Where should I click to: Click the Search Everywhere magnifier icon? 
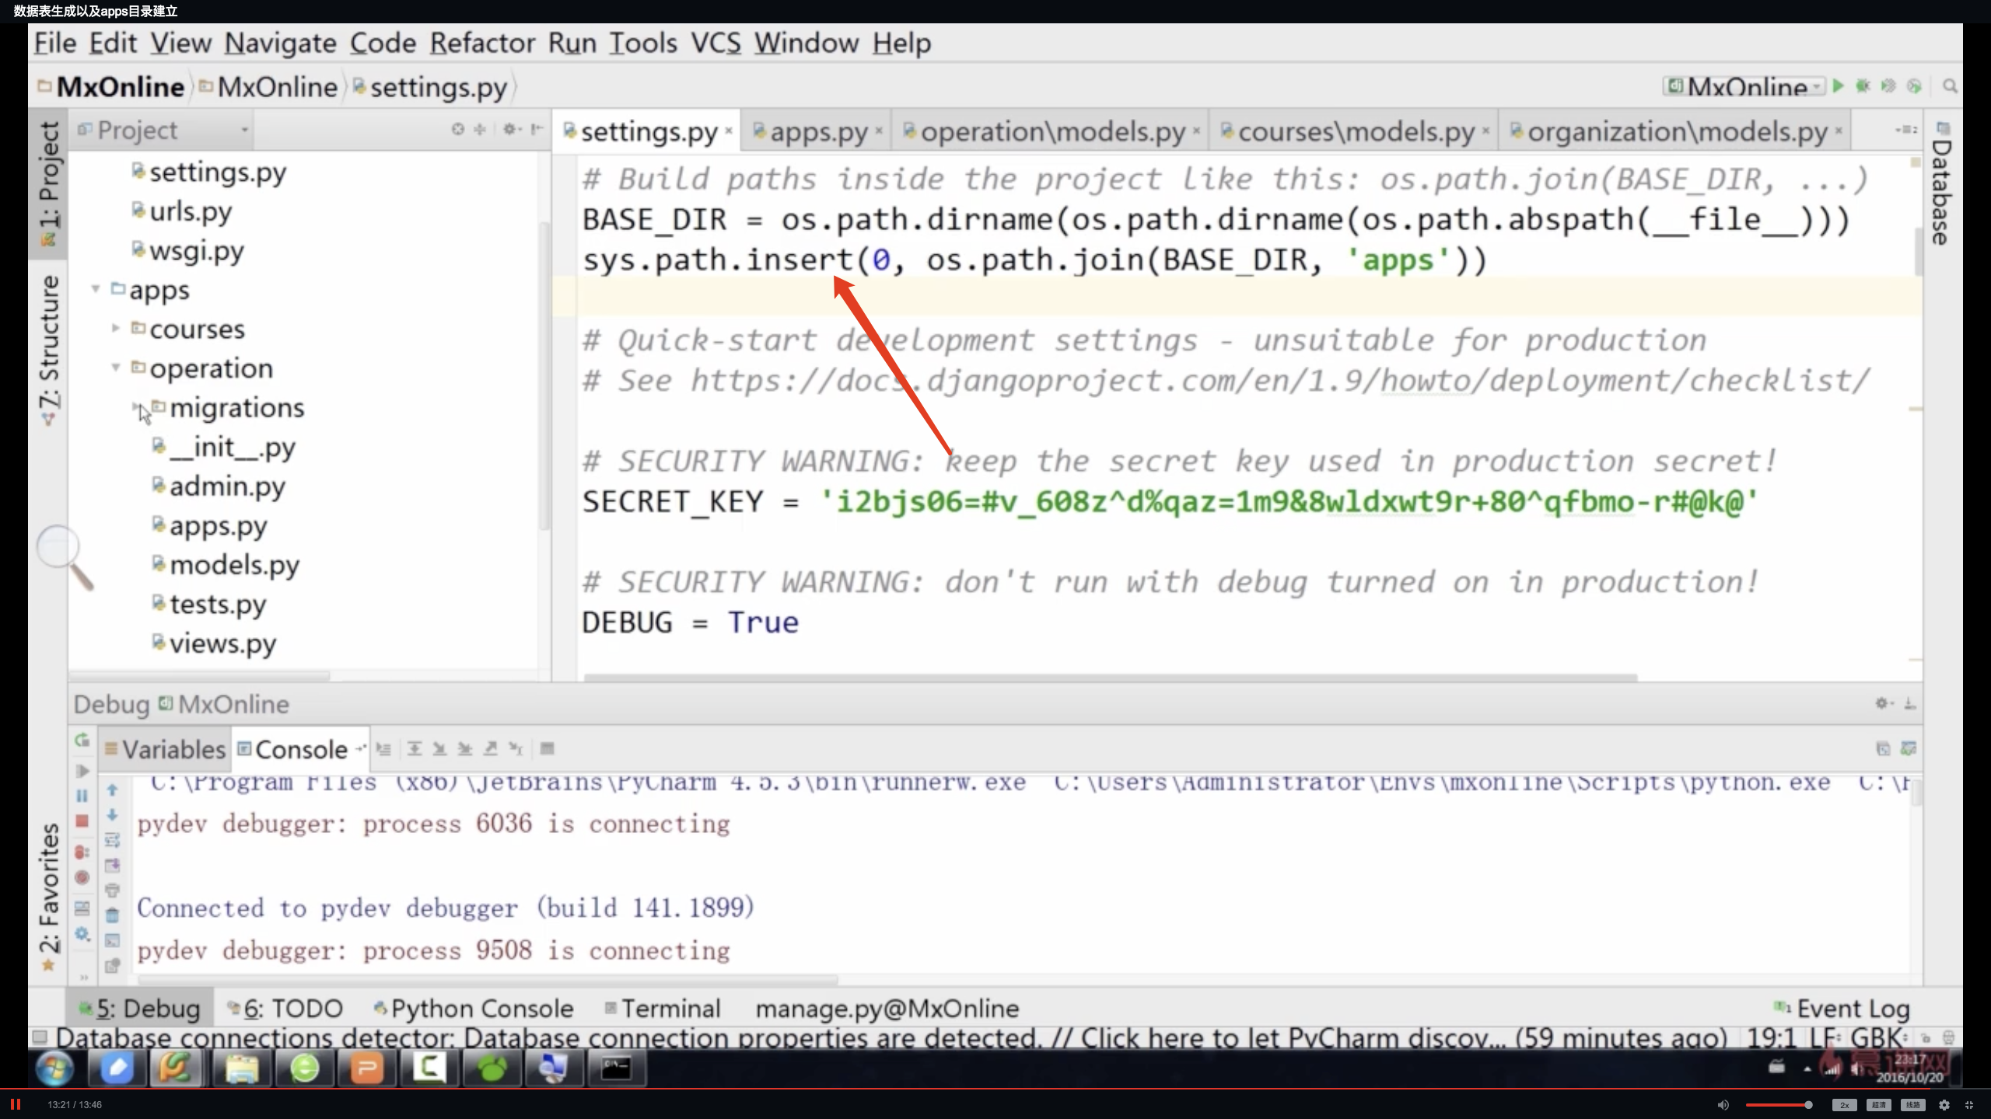[1950, 86]
